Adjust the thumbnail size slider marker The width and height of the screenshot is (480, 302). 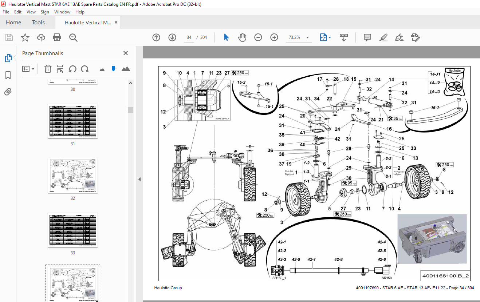pyautogui.click(x=114, y=68)
